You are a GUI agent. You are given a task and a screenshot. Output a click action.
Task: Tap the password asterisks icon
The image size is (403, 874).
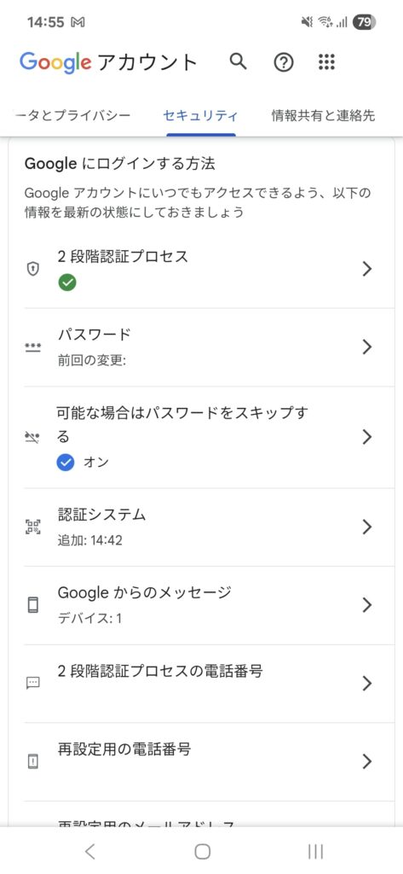[33, 347]
